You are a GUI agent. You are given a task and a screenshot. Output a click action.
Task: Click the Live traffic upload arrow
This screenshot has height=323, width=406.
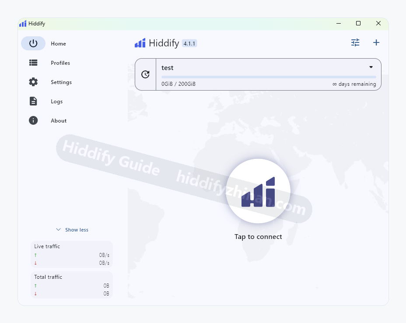[x=35, y=255]
